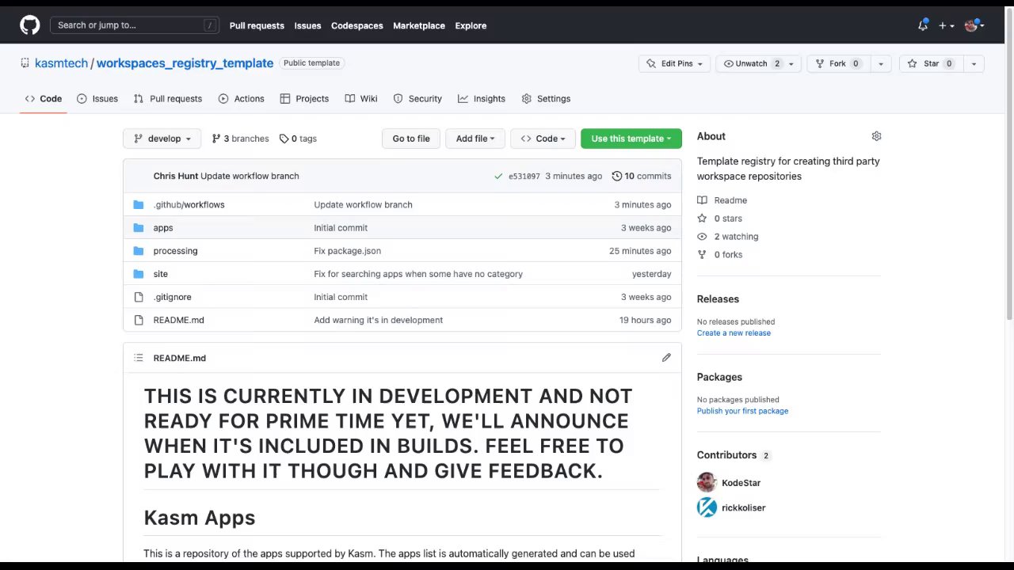This screenshot has height=570, width=1014.
Task: Click the Go to file button
Action: click(x=411, y=139)
